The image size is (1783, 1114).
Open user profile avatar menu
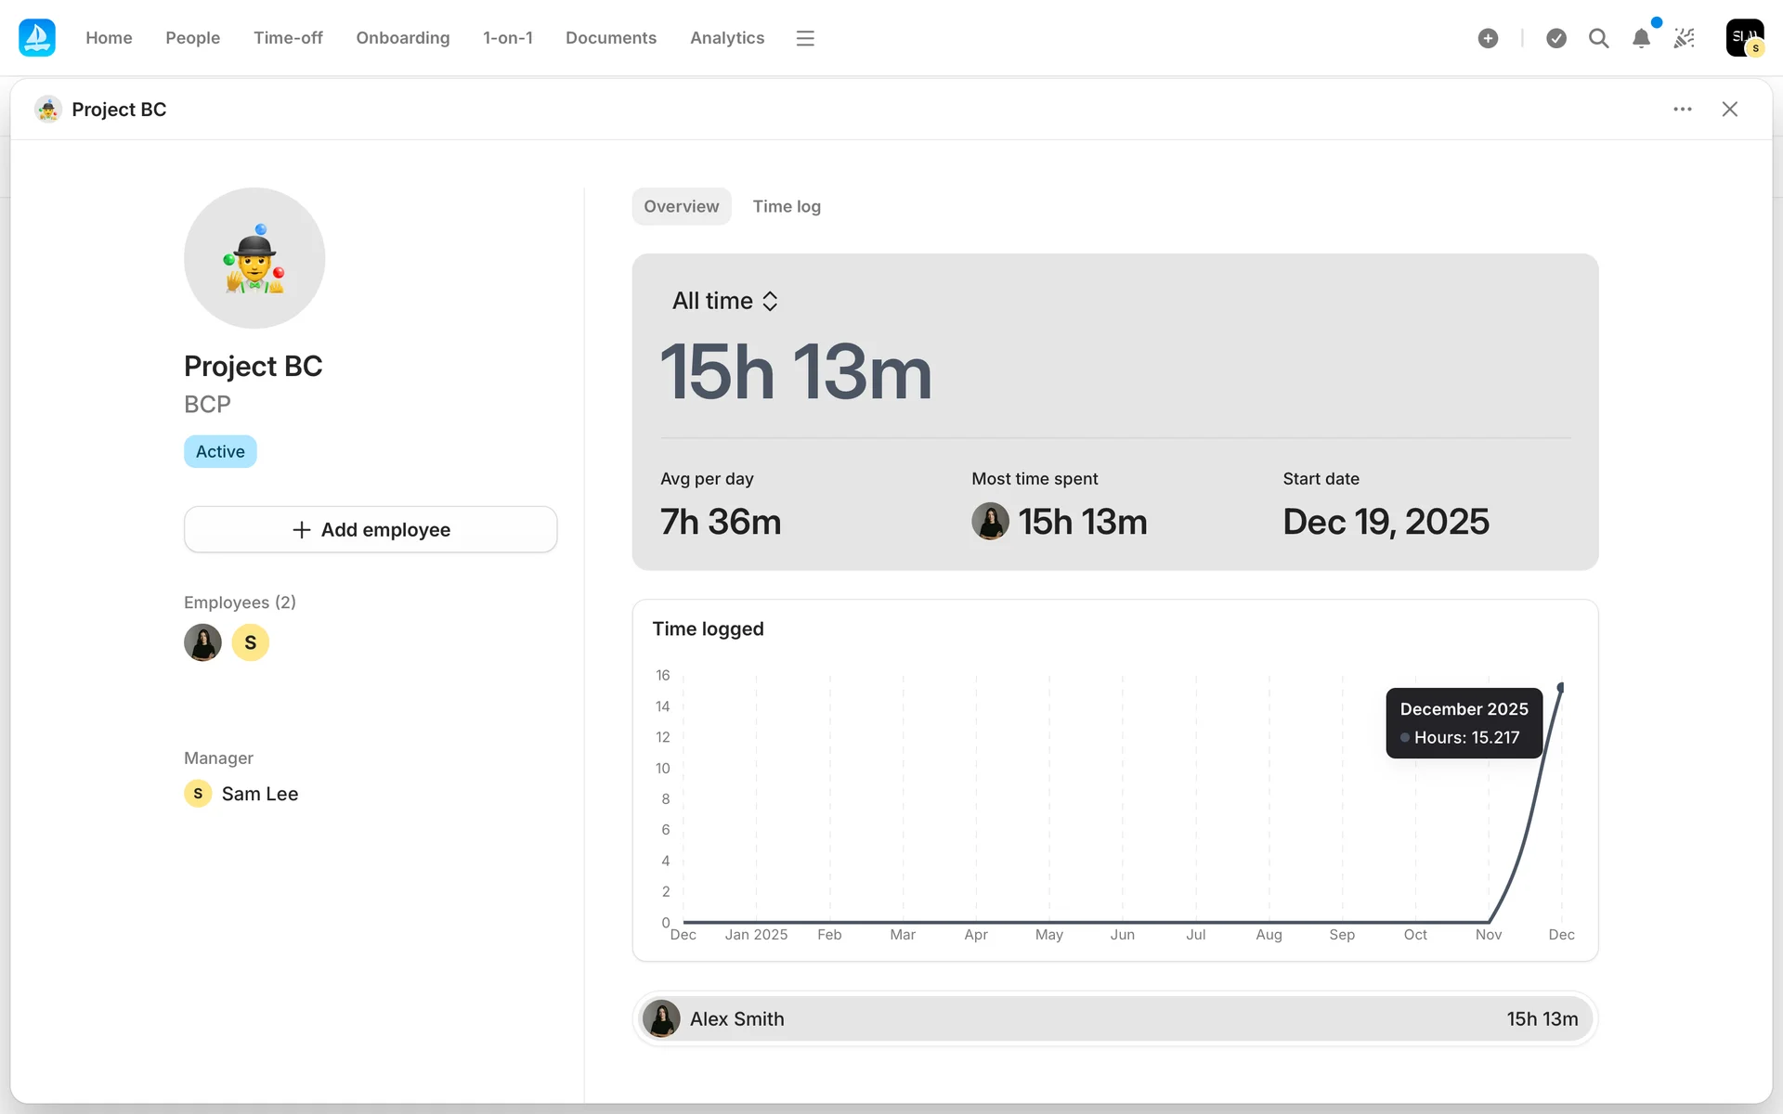(x=1744, y=38)
